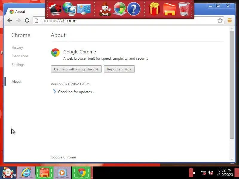Open the Chrome hamburger menu
The height and width of the screenshot is (179, 239).
pyautogui.click(x=229, y=20)
